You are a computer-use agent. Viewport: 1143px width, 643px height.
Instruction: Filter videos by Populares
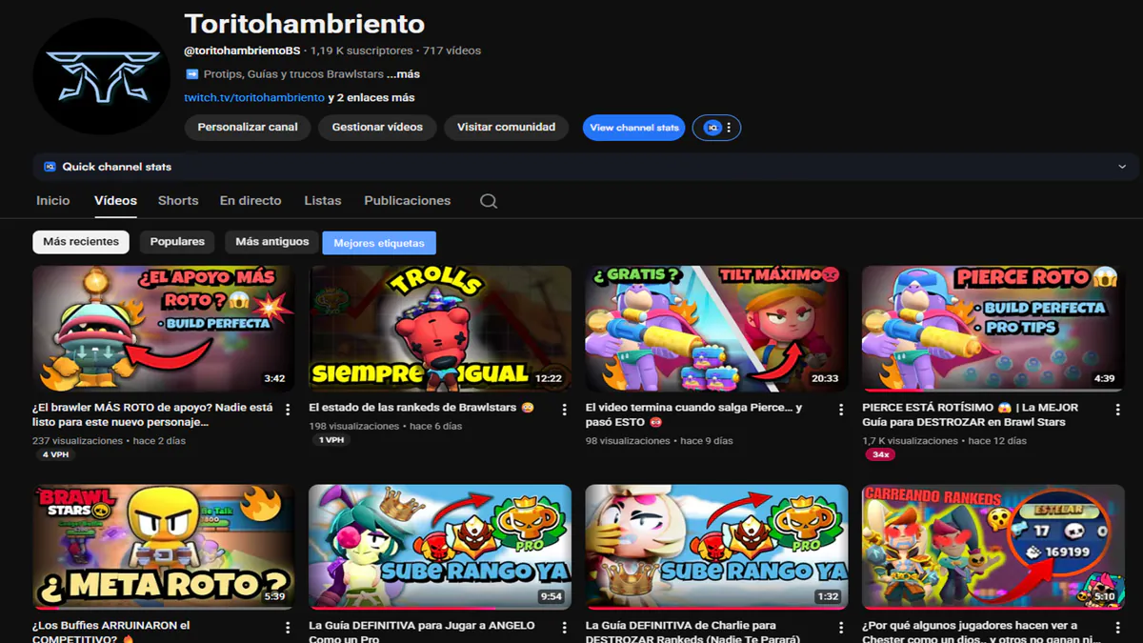click(x=177, y=242)
